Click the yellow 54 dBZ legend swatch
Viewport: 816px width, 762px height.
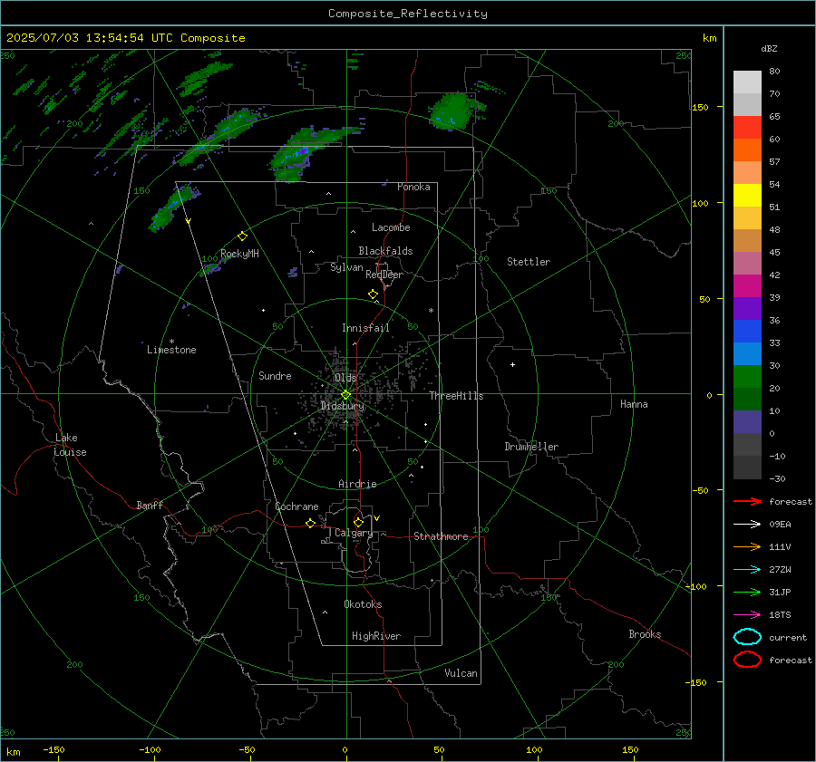[x=747, y=195]
